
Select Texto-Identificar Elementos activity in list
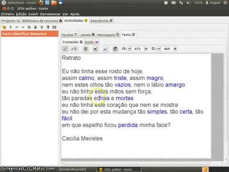30,34
